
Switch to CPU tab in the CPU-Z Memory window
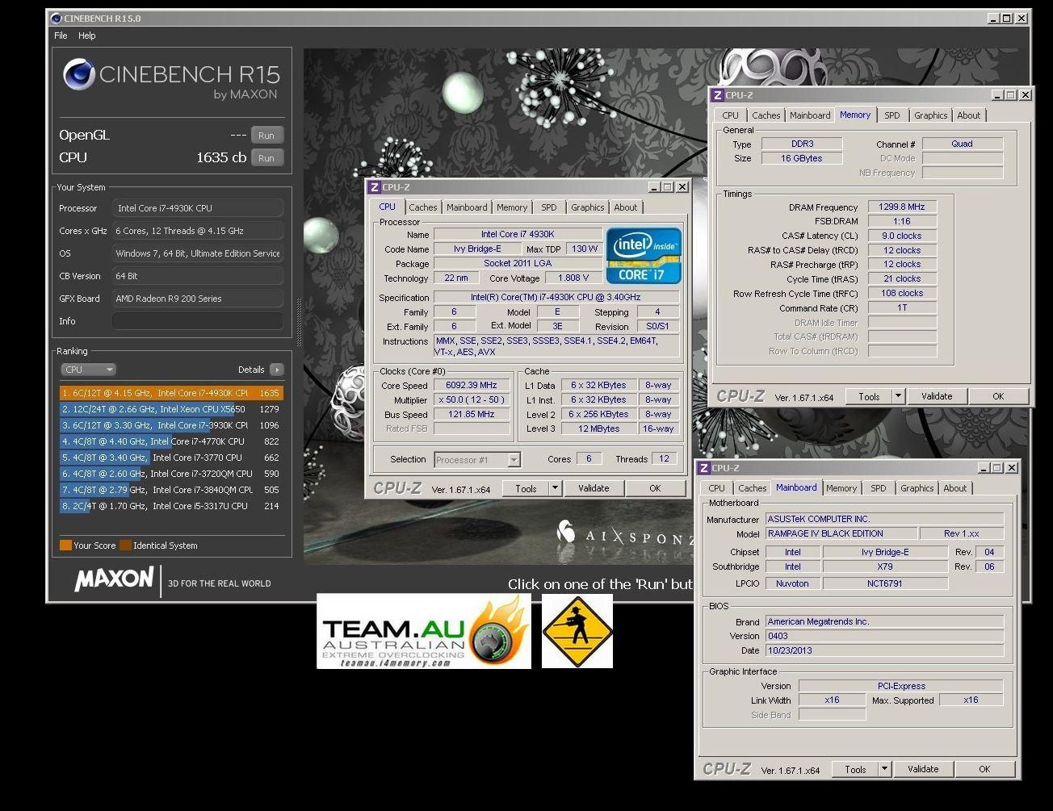click(x=731, y=115)
